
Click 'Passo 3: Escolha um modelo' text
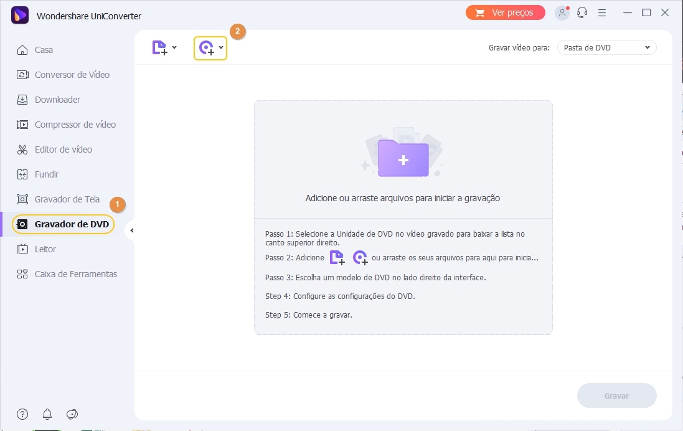point(375,278)
